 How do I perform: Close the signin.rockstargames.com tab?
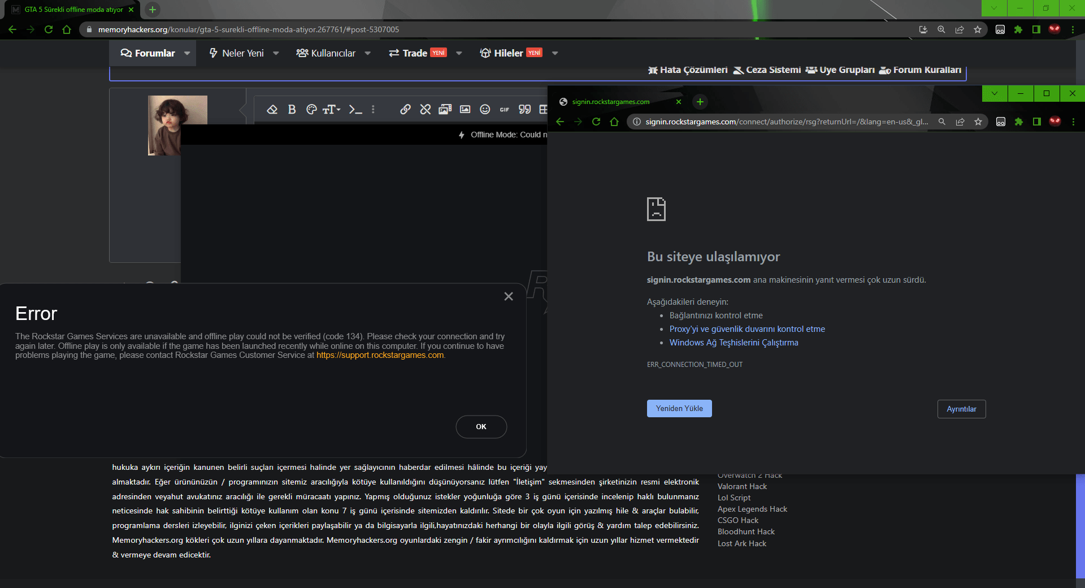pos(679,102)
